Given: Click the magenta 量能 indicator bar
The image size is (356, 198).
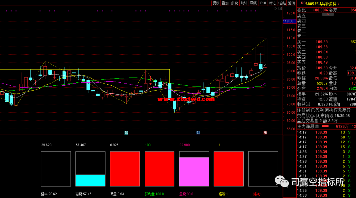Looking at the screenshot, I should pos(194,172).
